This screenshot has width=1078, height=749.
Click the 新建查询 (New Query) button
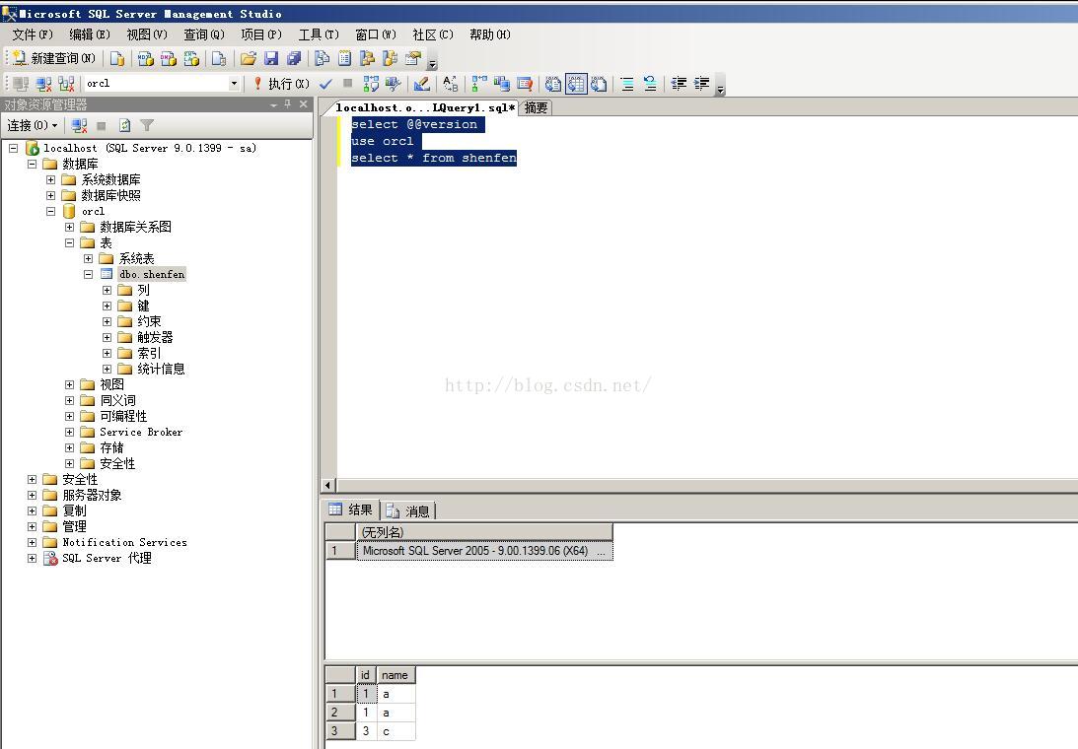pyautogui.click(x=53, y=58)
